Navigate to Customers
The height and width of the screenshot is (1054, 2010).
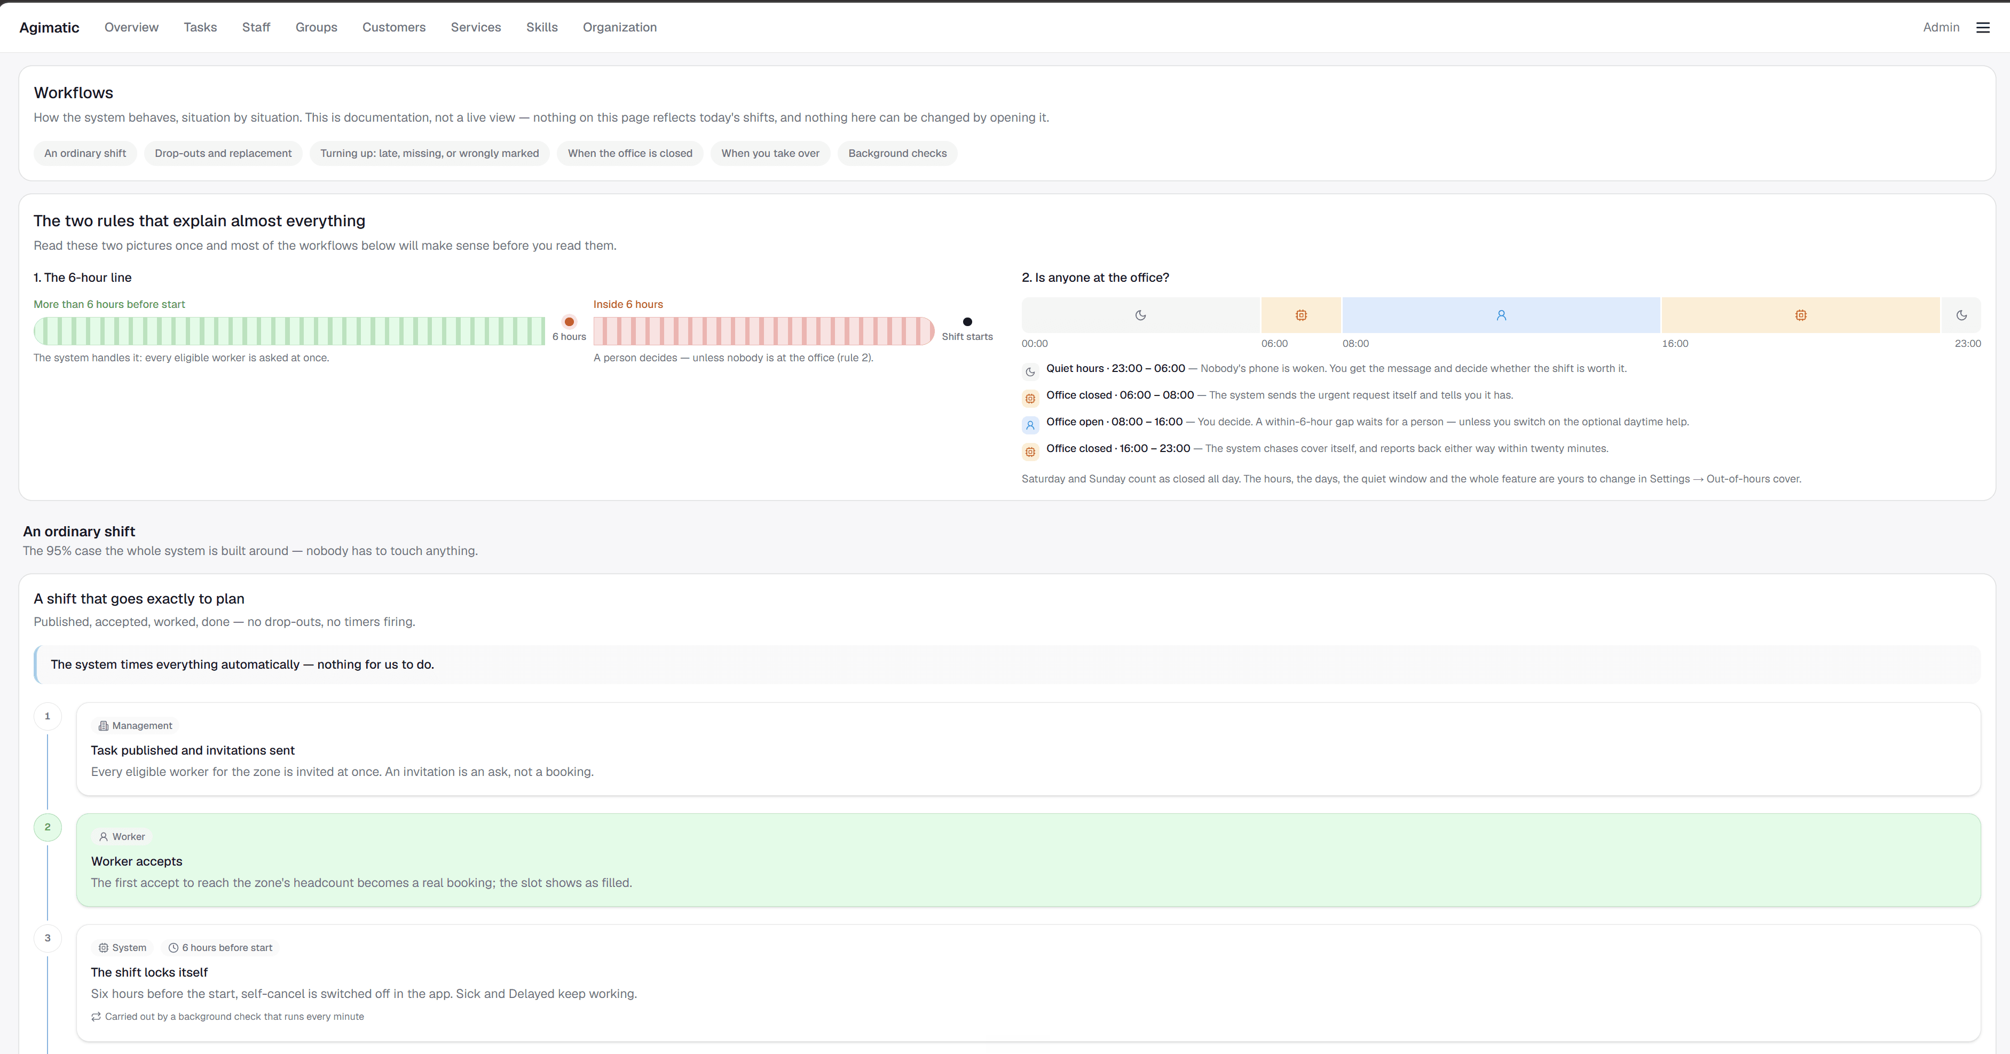tap(394, 27)
